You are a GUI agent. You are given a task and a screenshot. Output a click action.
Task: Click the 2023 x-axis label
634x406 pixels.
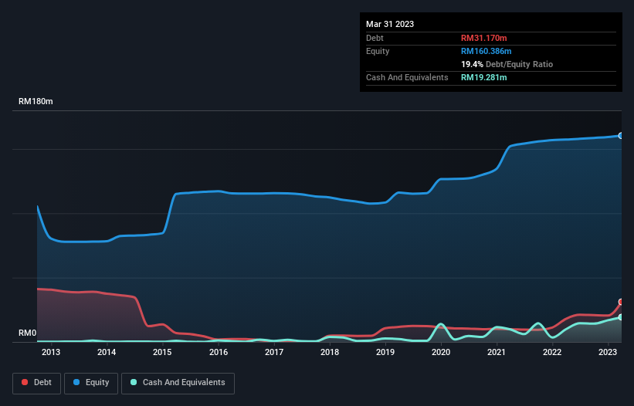pos(608,352)
